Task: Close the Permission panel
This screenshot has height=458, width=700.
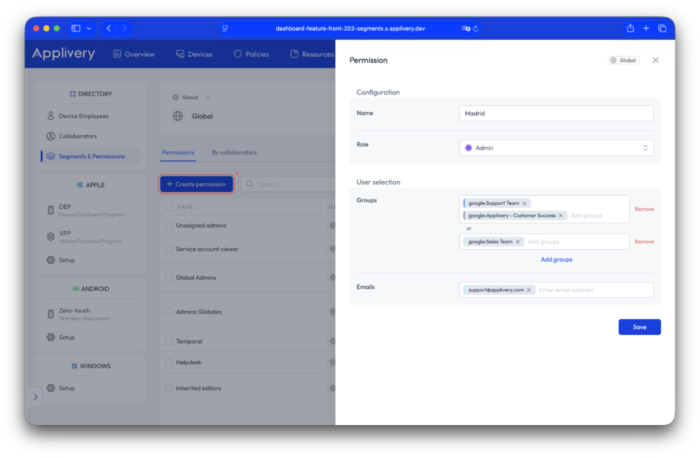Action: pyautogui.click(x=656, y=60)
